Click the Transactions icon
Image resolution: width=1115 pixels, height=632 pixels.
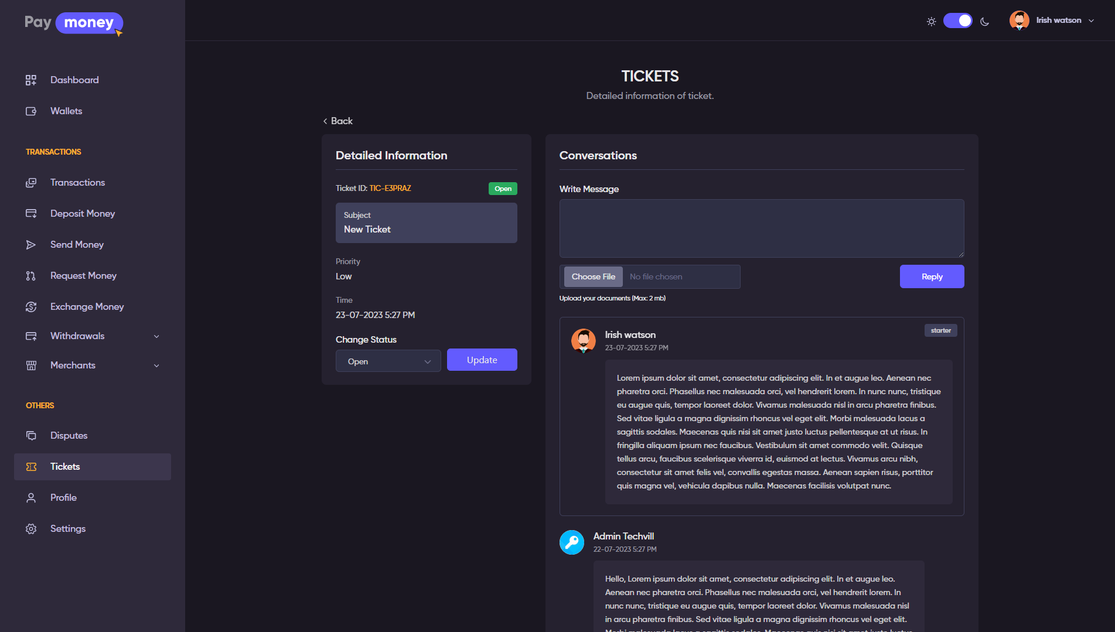30,182
